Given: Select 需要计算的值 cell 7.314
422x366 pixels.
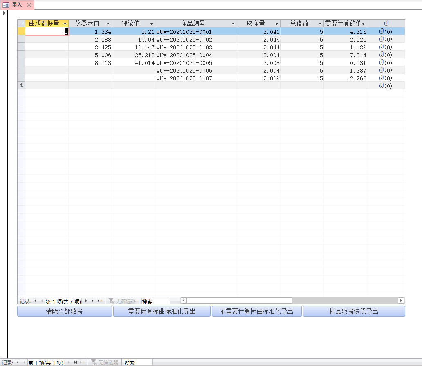Looking at the screenshot, I should (x=345, y=55).
